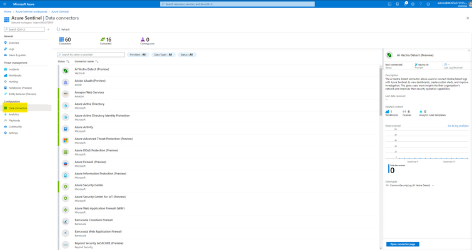The width and height of the screenshot is (472, 250).
Task: Click the Amazon Web Services connector icon
Action: [x=65, y=94]
